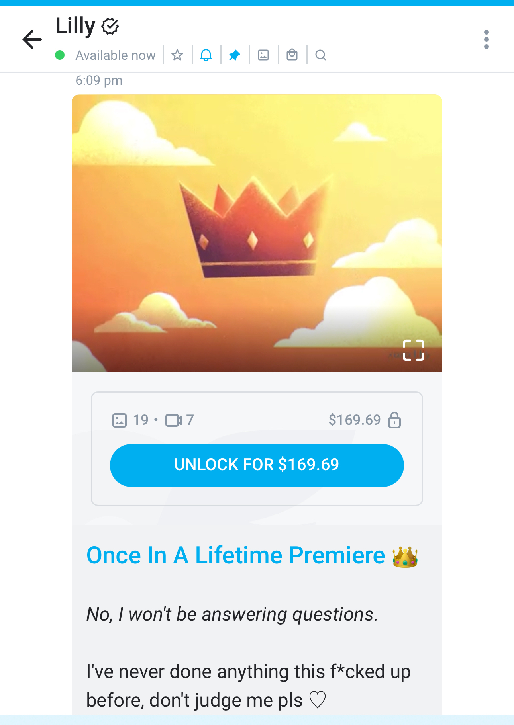Image resolution: width=514 pixels, height=725 pixels.
Task: Search the chat with magnifier icon
Action: 321,55
